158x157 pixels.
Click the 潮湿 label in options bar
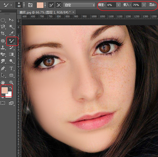(x=101, y=5)
